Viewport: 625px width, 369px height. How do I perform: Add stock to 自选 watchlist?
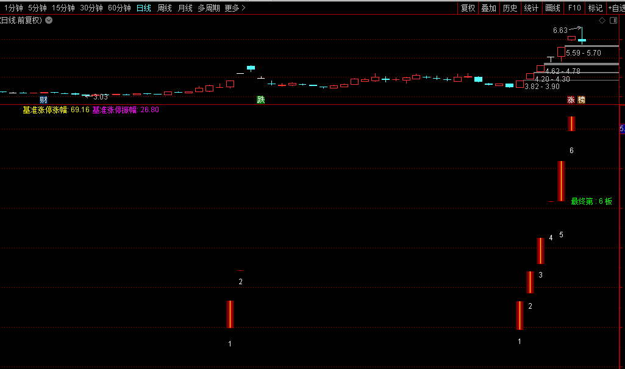(x=616, y=8)
